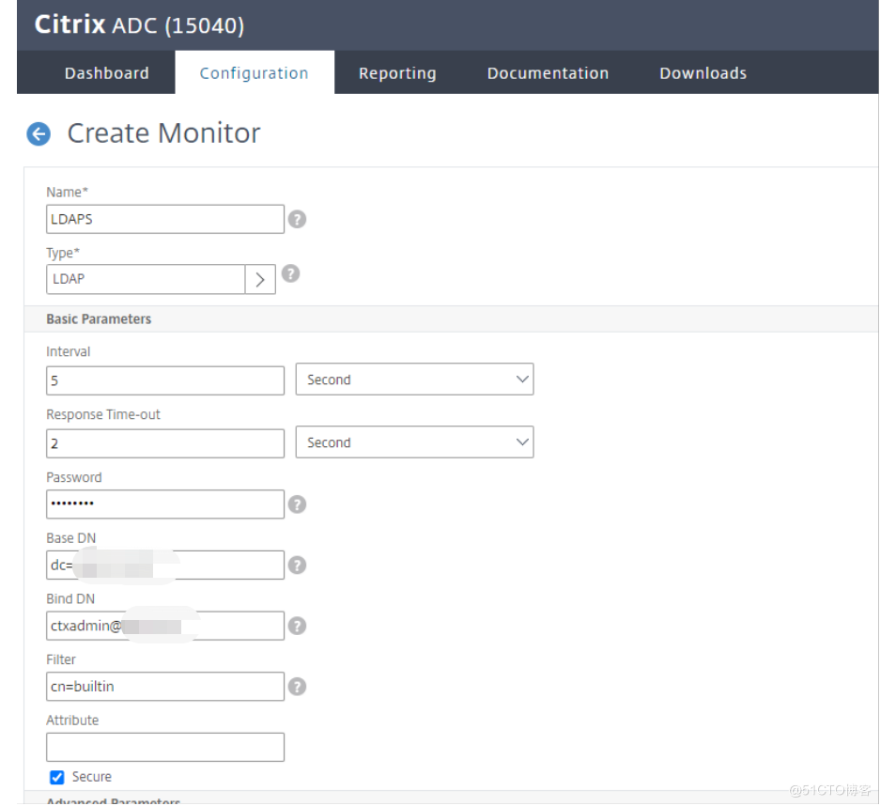
Task: Open Response Time-out unit Second dropdown
Action: coord(414,442)
